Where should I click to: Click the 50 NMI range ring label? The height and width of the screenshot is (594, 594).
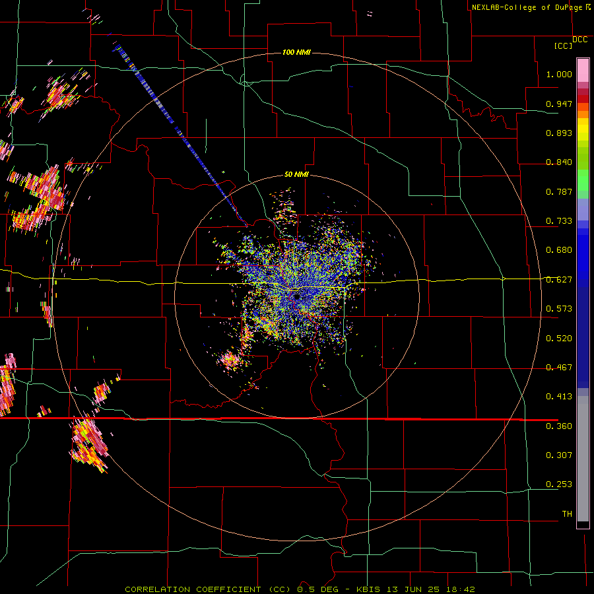(x=296, y=174)
